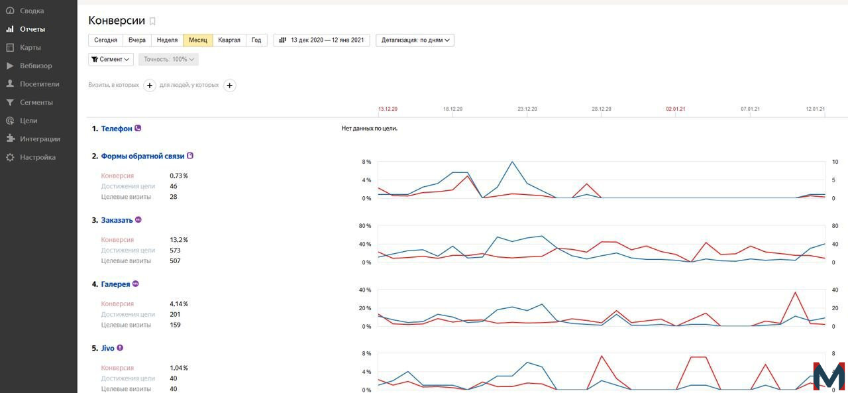Click Конверсия value 0,73 %
The height and width of the screenshot is (393, 848).
pyautogui.click(x=179, y=176)
